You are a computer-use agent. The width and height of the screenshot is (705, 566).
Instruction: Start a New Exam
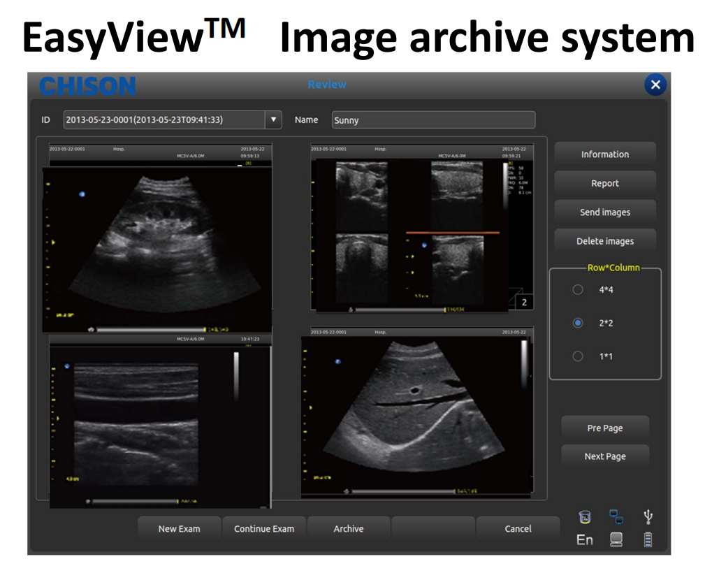179,529
